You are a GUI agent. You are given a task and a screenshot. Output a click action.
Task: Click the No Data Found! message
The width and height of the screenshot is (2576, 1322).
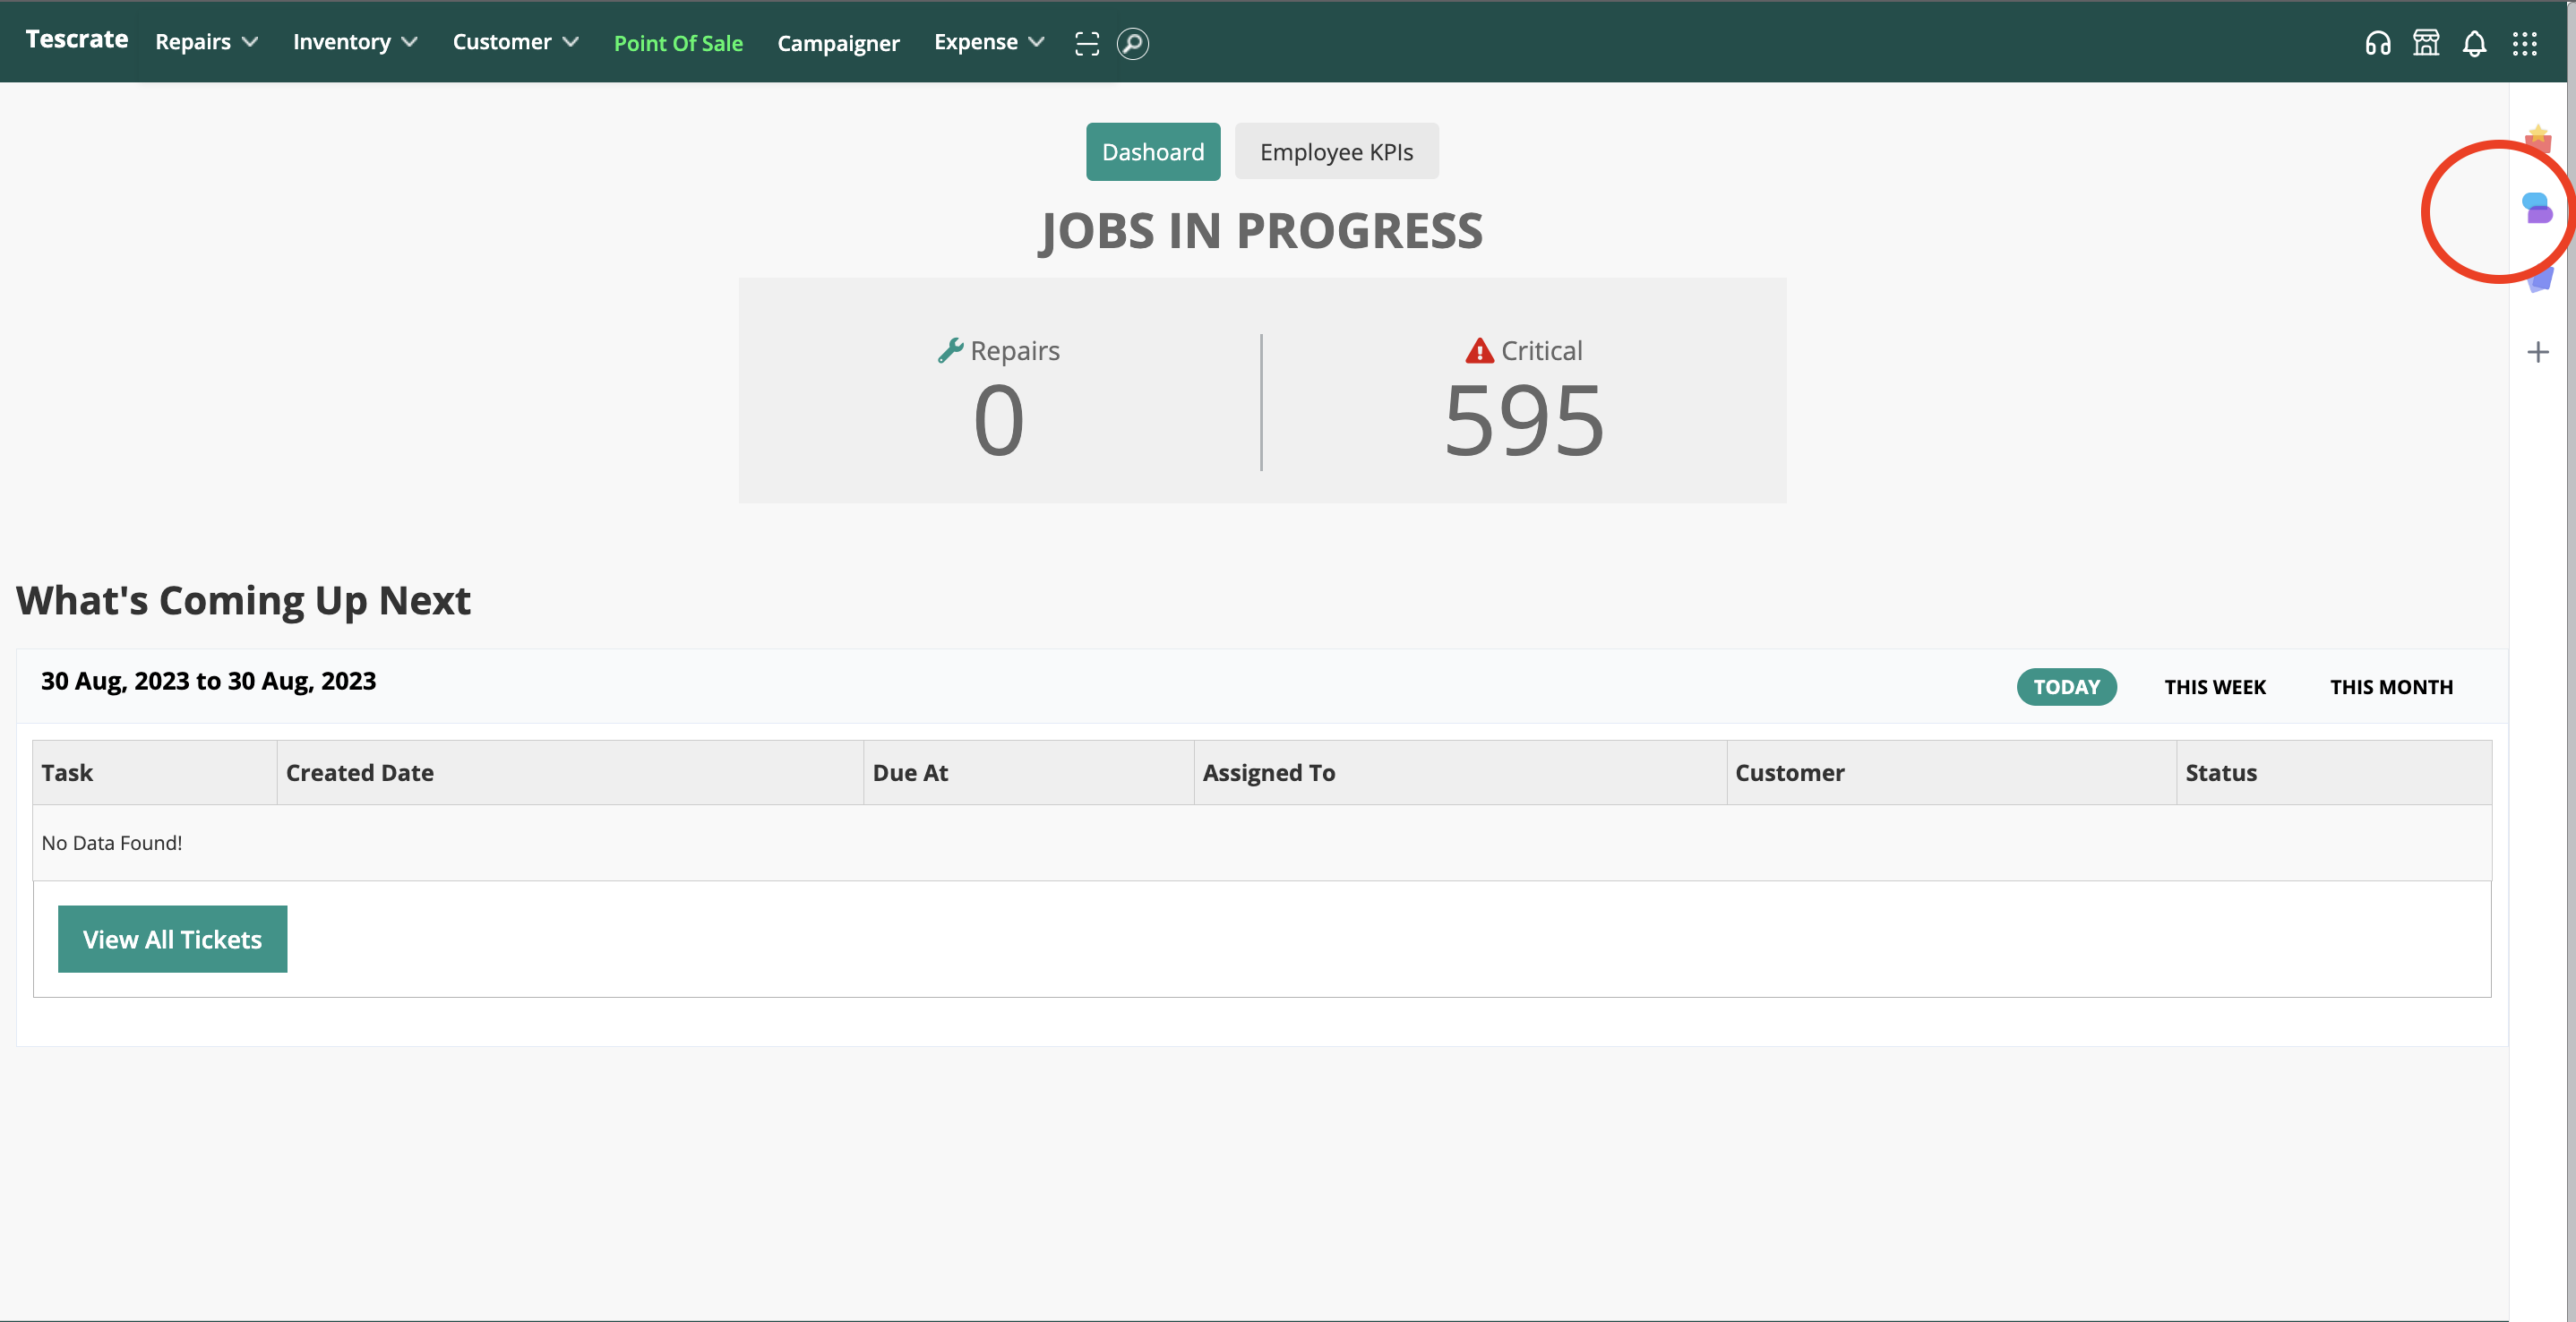(x=112, y=843)
